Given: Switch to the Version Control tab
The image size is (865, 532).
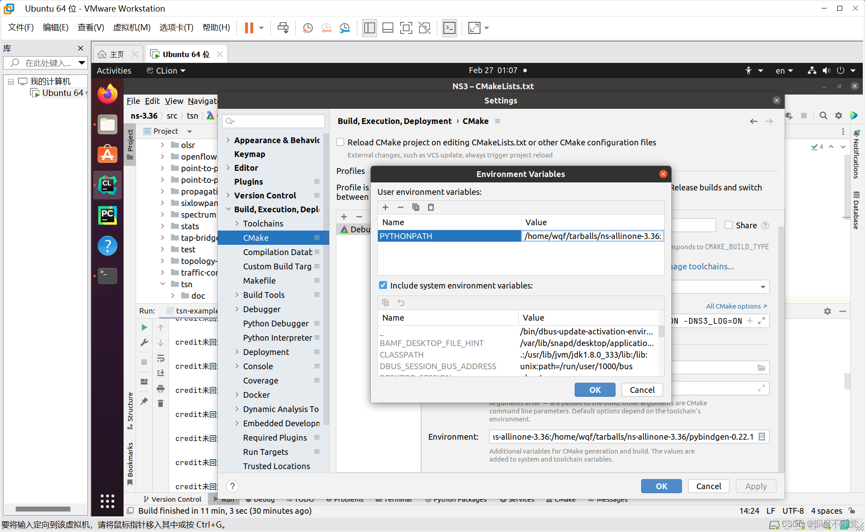Looking at the screenshot, I should (x=172, y=499).
